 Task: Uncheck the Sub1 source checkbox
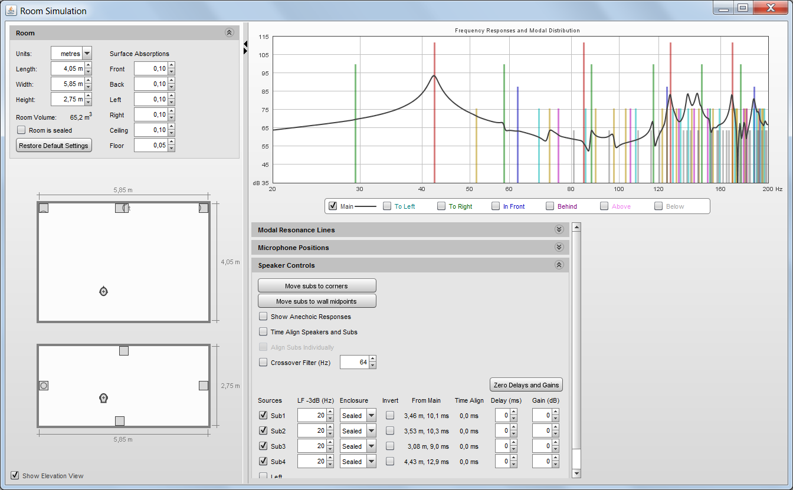point(263,416)
